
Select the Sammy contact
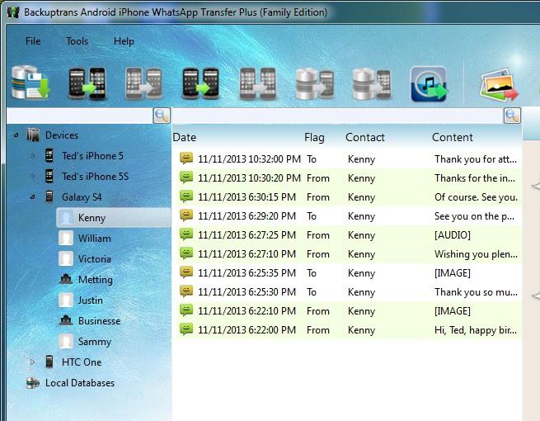95,342
